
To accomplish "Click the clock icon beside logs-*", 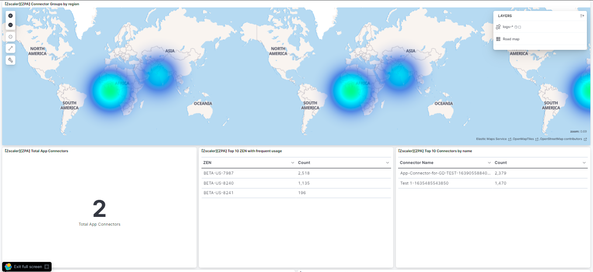I will [x=516, y=27].
